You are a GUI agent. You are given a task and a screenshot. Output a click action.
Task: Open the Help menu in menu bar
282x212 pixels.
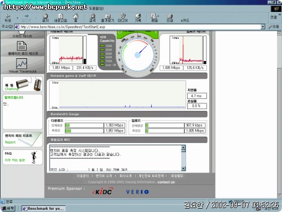tap(96, 8)
